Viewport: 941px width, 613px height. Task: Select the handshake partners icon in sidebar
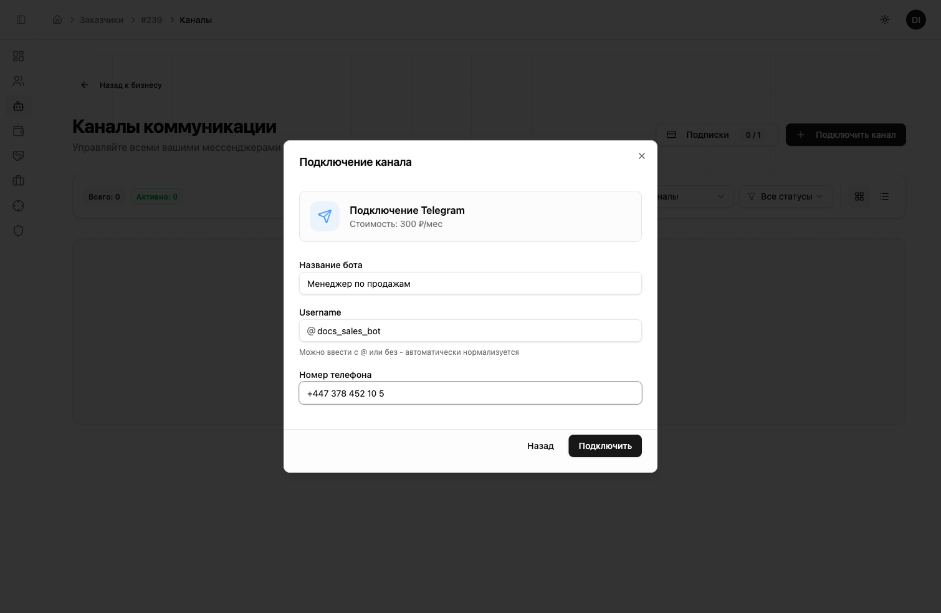tap(19, 155)
